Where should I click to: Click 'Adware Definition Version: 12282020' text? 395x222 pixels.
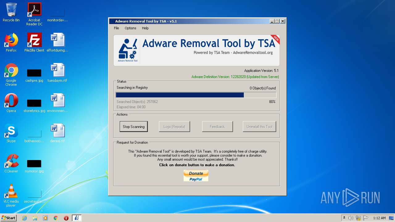[x=235, y=77]
